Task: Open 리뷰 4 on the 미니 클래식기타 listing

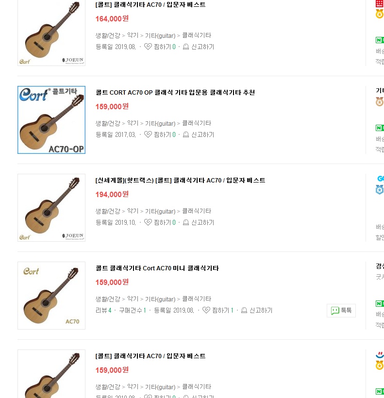Action: [x=103, y=311]
